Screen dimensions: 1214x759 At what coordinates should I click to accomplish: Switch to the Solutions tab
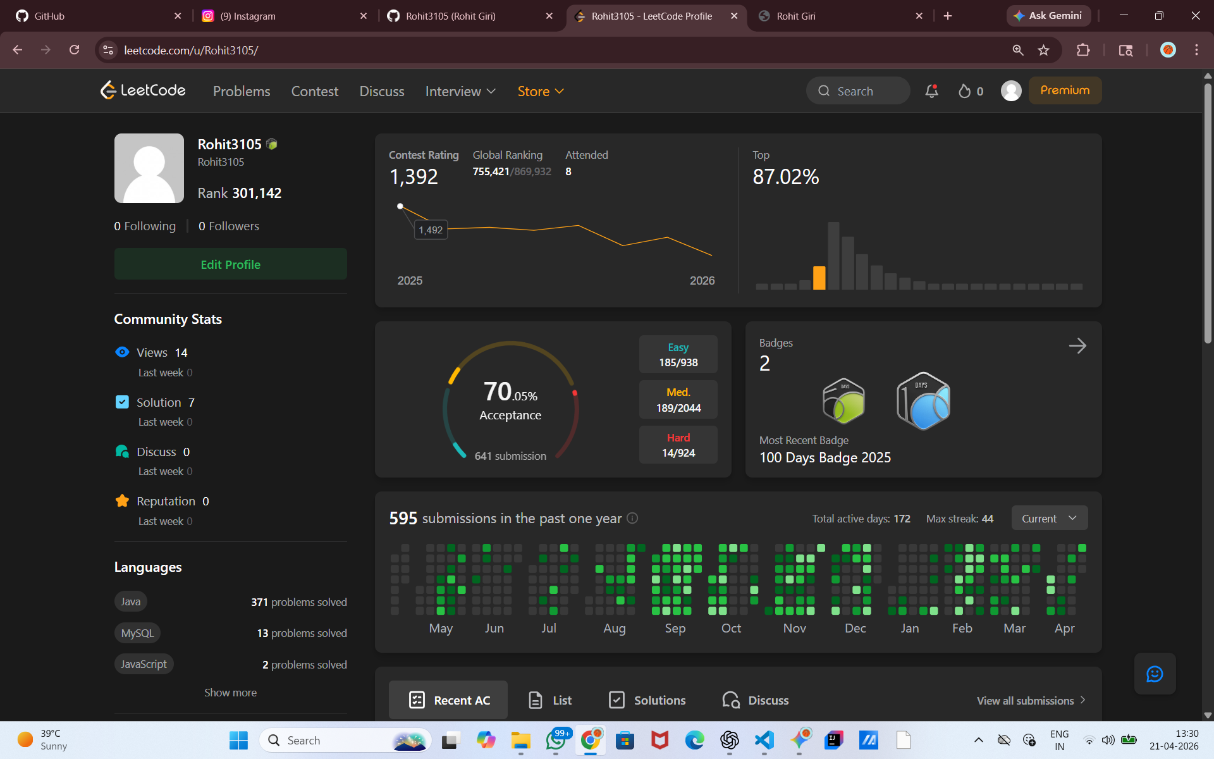(x=647, y=700)
